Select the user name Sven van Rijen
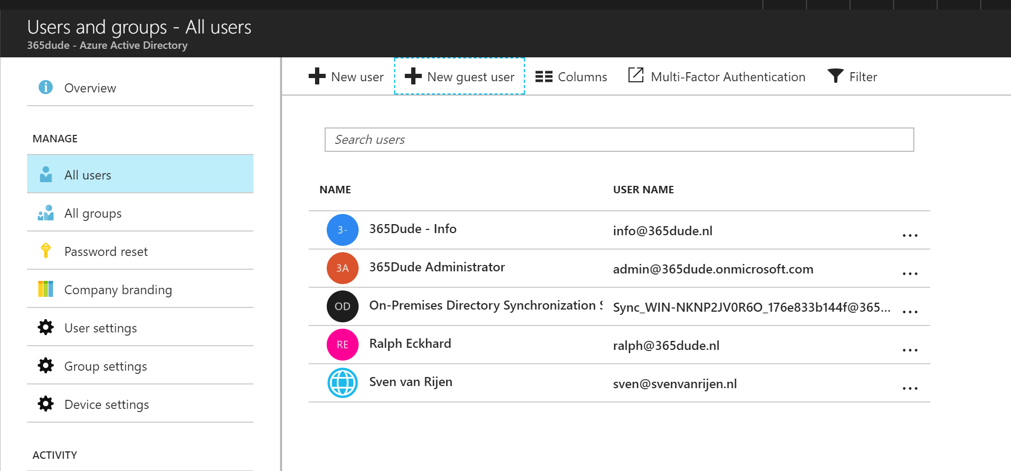 pyautogui.click(x=411, y=382)
